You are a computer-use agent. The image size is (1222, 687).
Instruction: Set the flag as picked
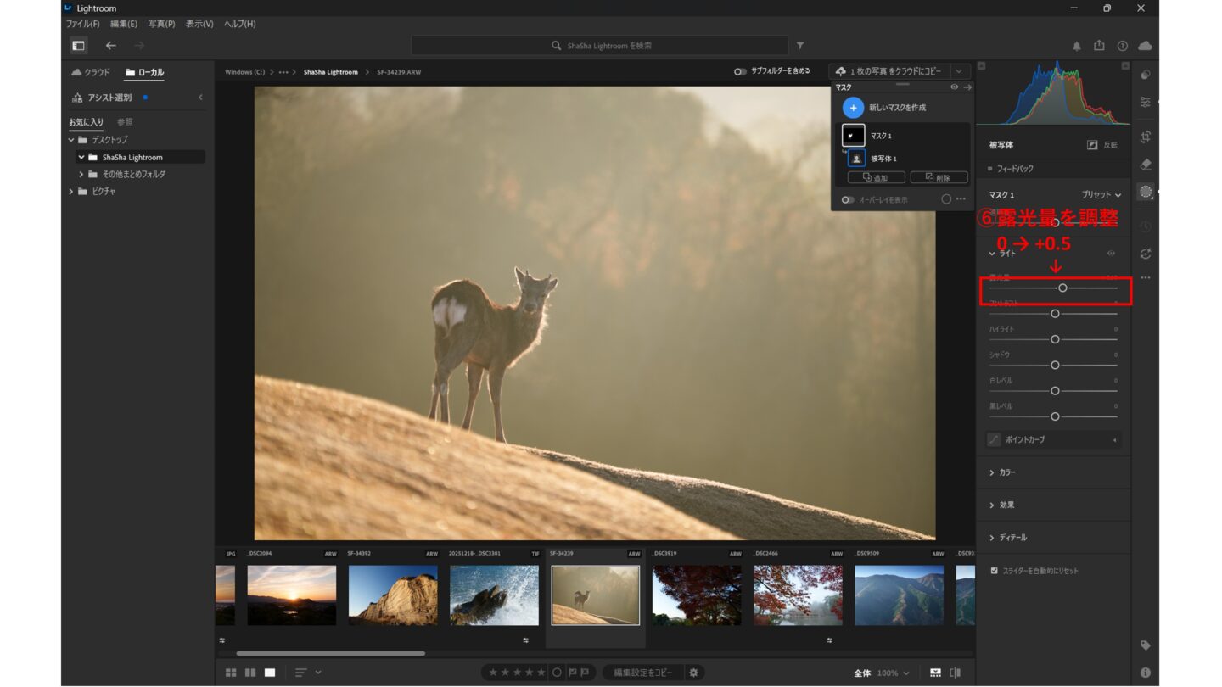pos(571,673)
